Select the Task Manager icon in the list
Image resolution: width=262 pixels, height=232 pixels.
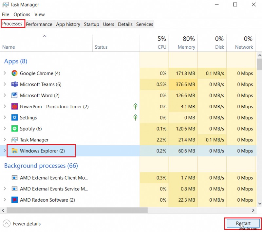point(14,140)
